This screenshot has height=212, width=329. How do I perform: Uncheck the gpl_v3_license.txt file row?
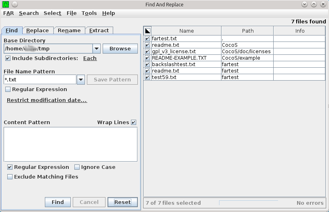coord(148,52)
